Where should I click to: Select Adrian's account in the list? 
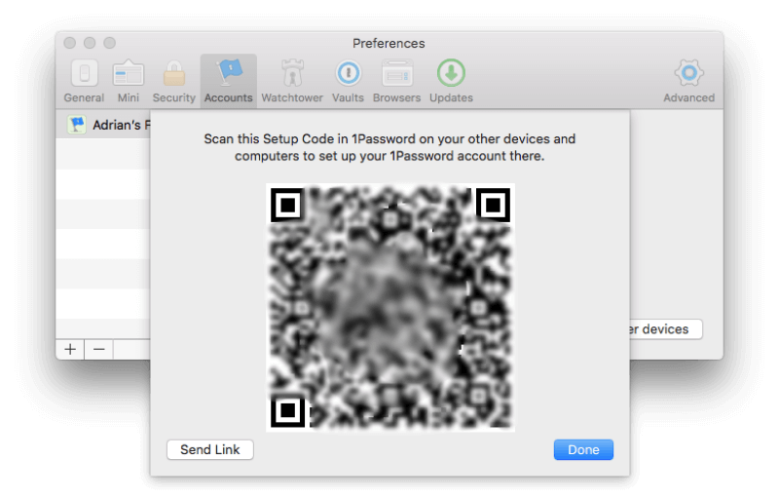103,125
